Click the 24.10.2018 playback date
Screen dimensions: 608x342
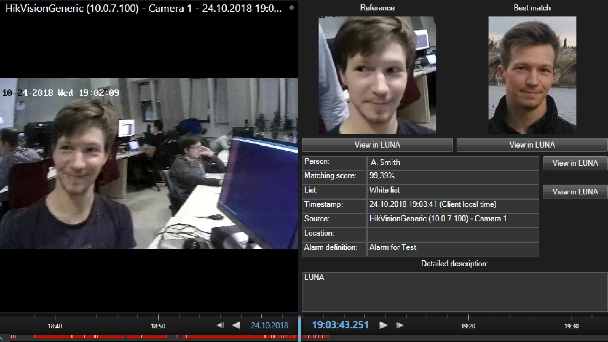point(269,326)
